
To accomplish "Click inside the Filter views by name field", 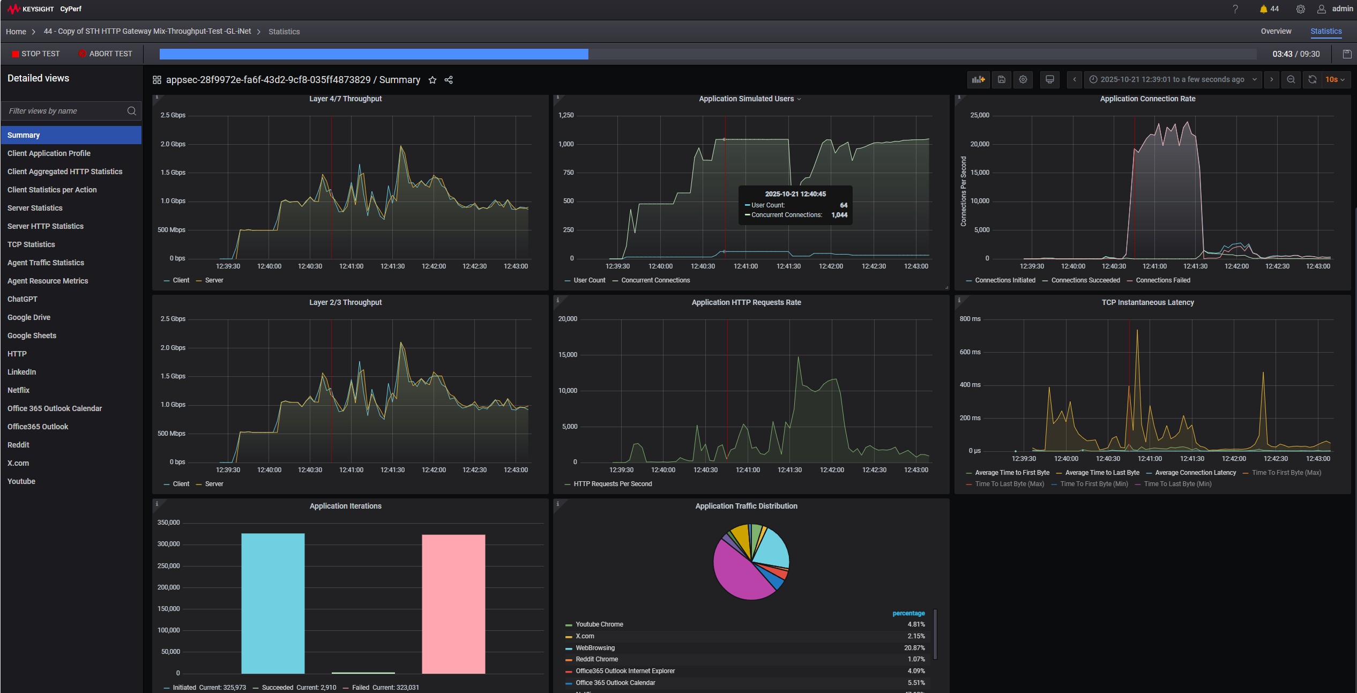I will tap(64, 111).
